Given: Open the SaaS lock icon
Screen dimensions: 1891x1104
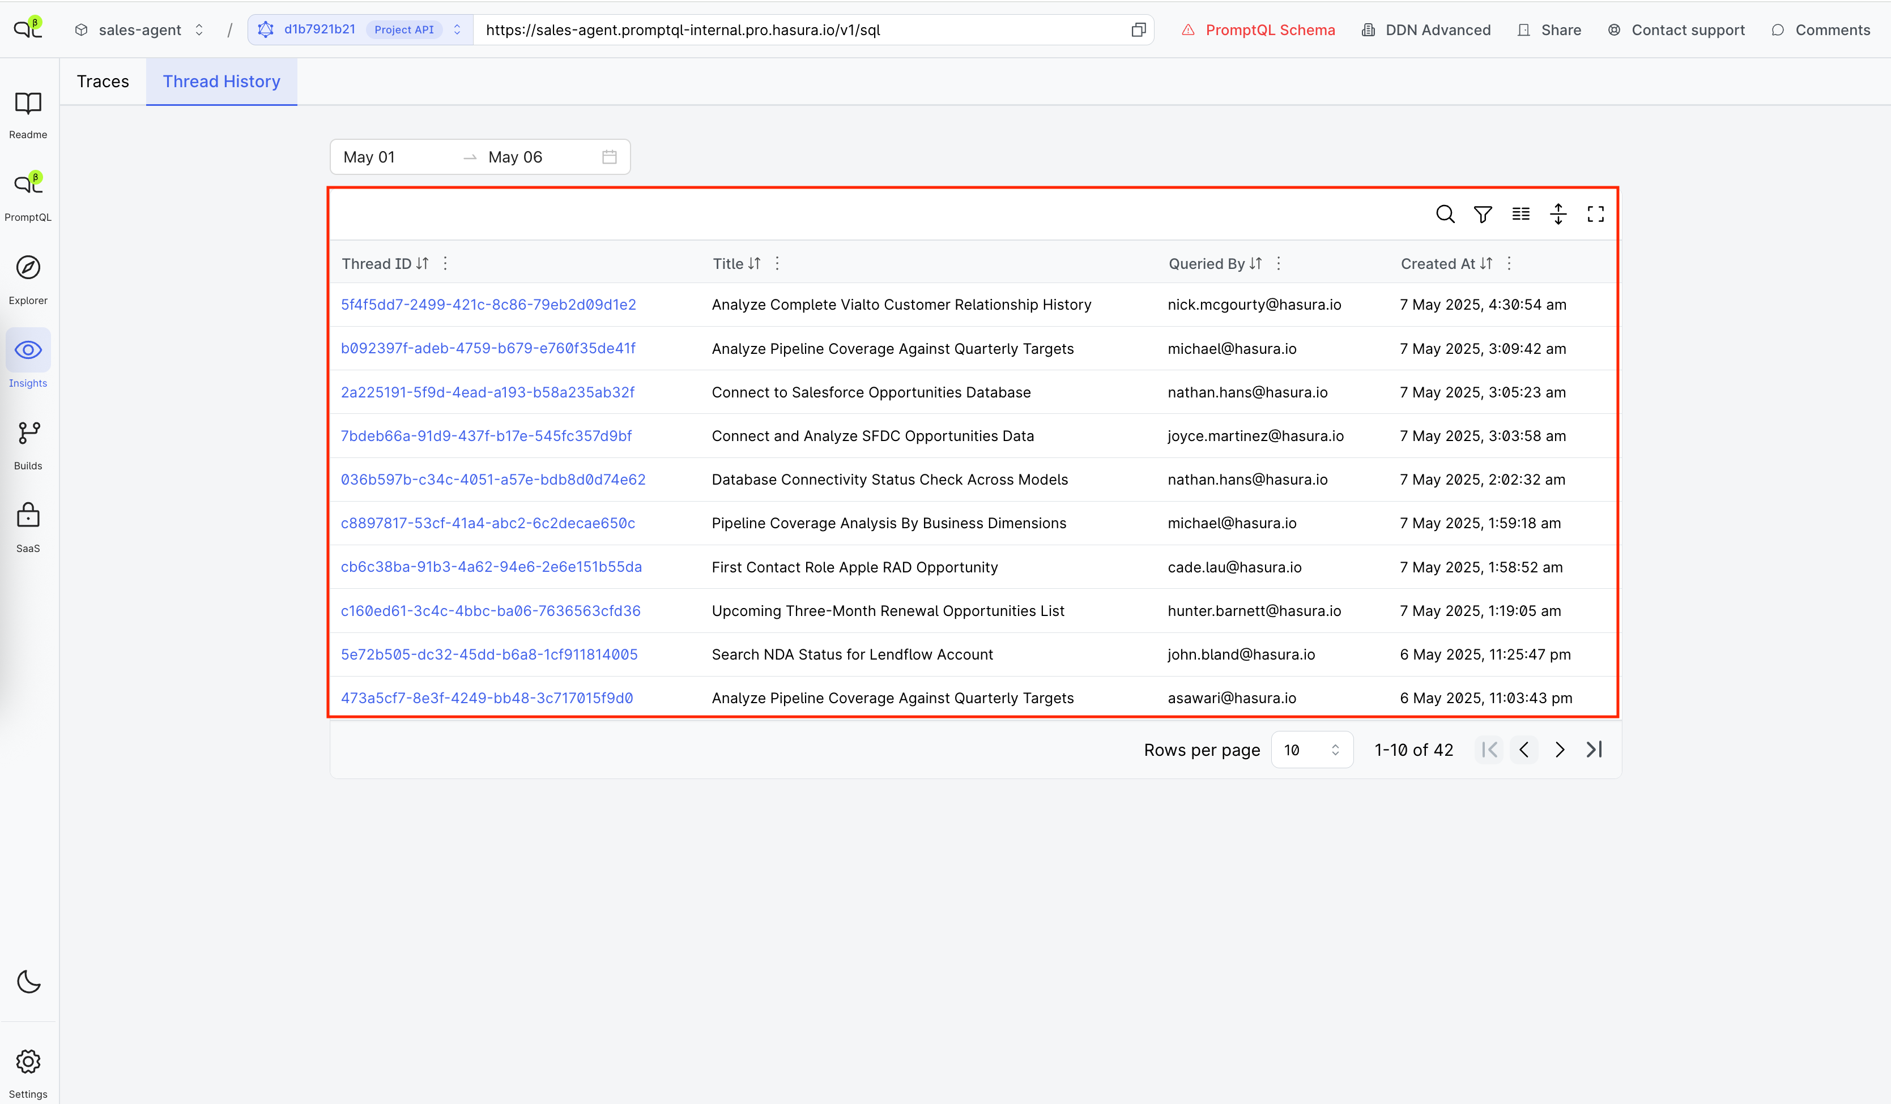Looking at the screenshot, I should click(x=28, y=515).
